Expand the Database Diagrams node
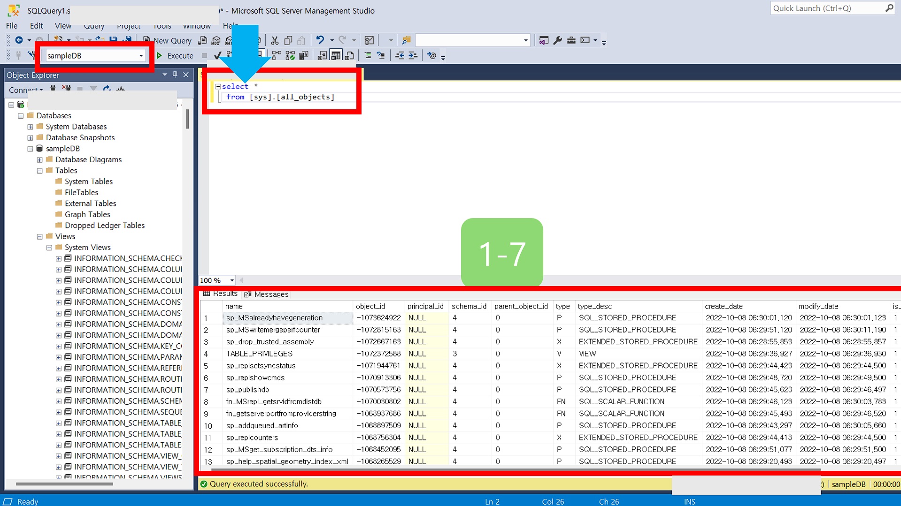 click(x=40, y=160)
